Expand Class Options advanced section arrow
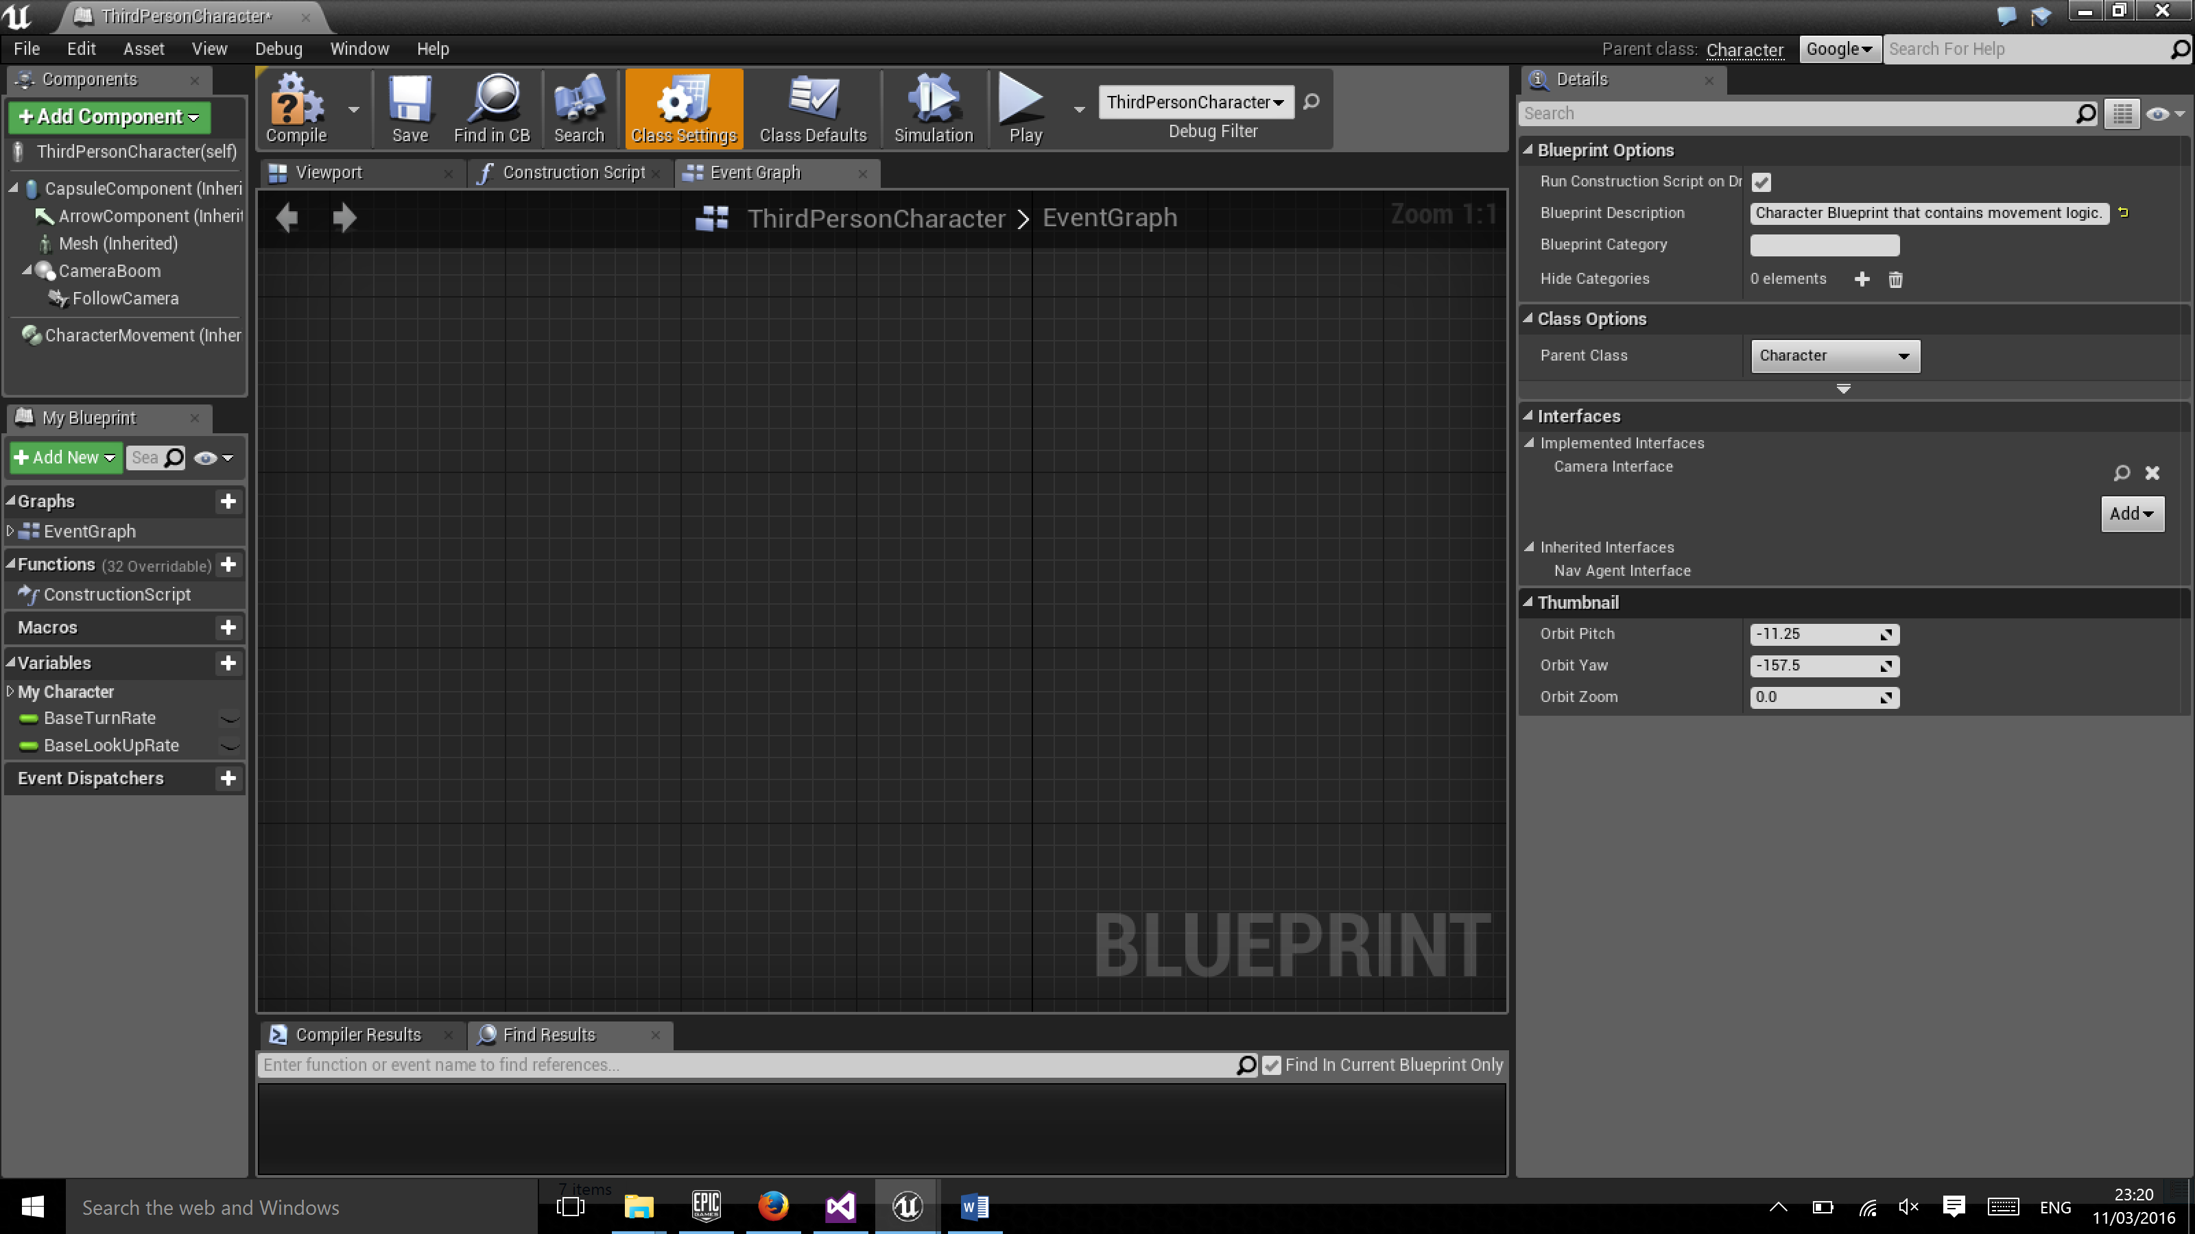 tap(1843, 389)
